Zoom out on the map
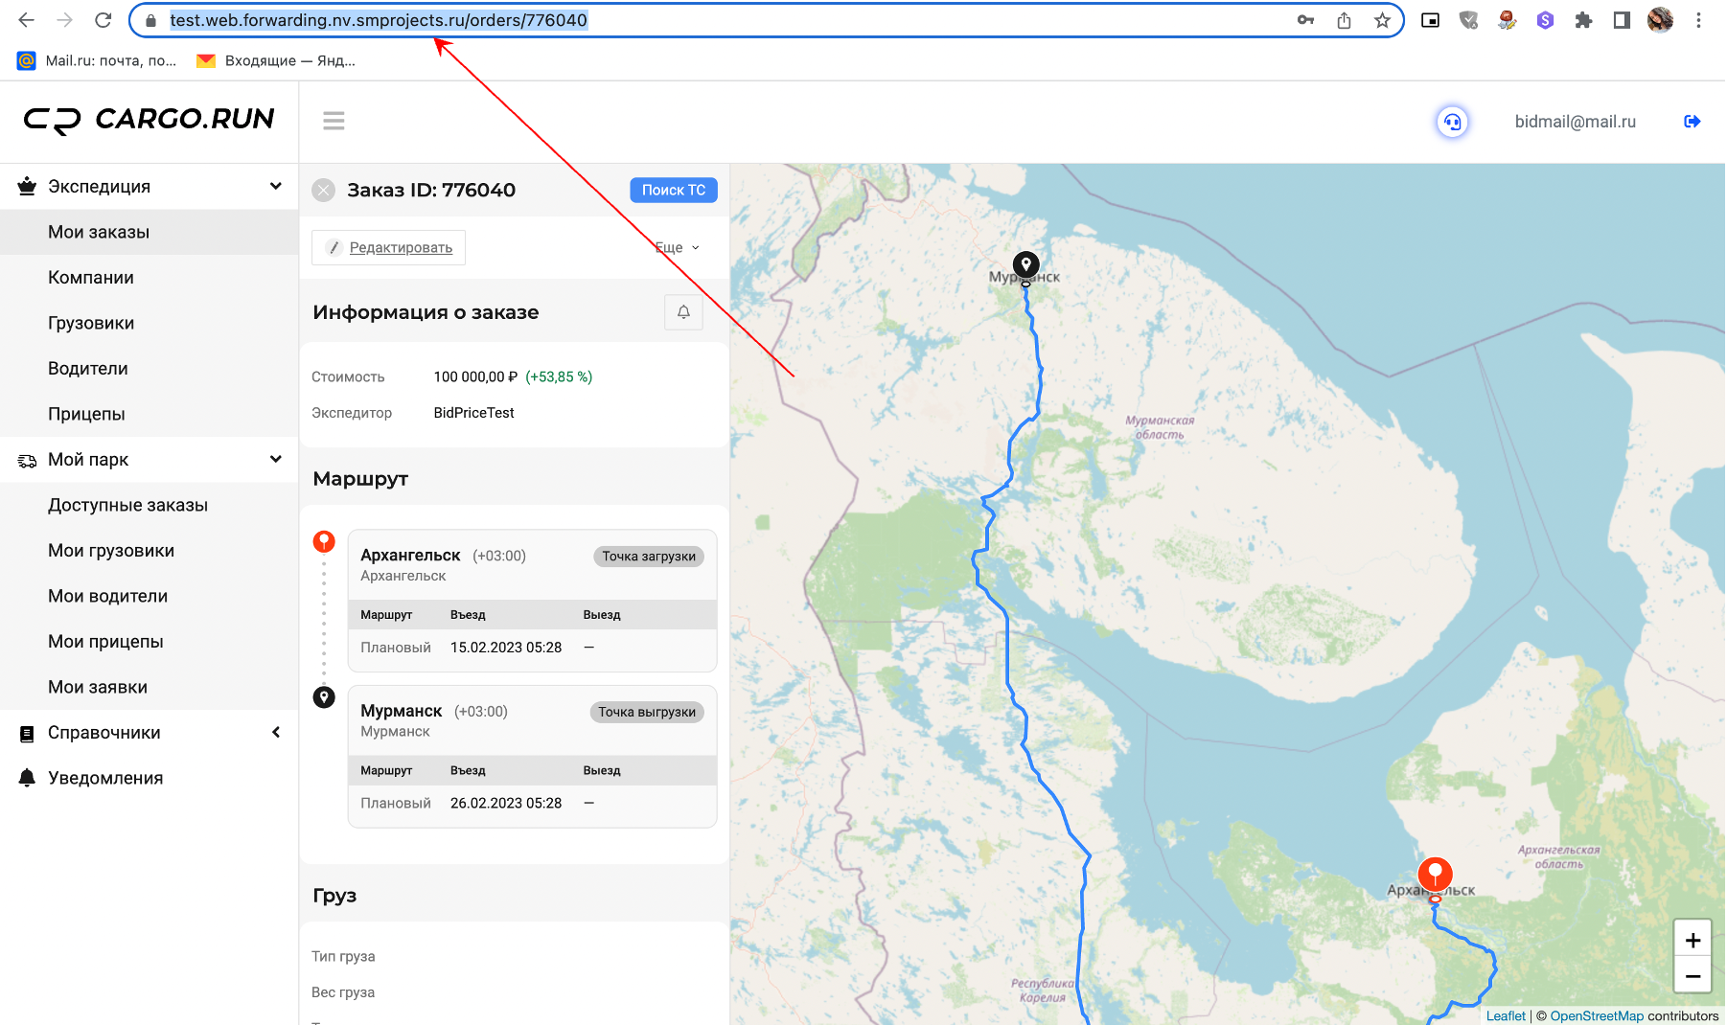The image size is (1727, 1025). [x=1692, y=976]
